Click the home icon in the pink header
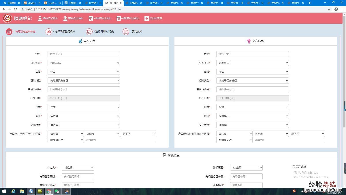Screen dimensions: 346x195 pyautogui.click(x=146, y=18)
